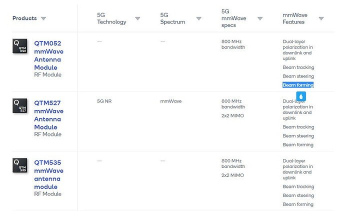
Task: Open the 5G Spectrum filter icon
Action: (198, 18)
